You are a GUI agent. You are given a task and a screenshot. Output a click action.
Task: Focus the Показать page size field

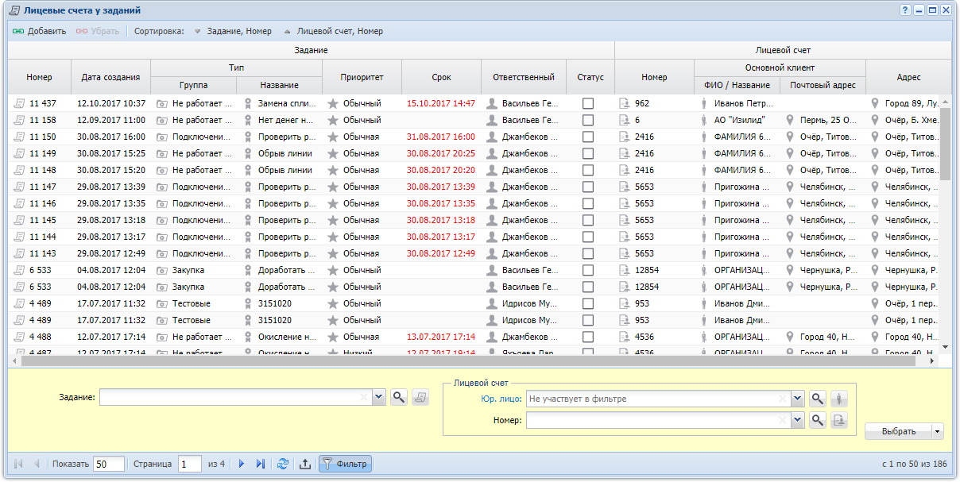pyautogui.click(x=109, y=464)
